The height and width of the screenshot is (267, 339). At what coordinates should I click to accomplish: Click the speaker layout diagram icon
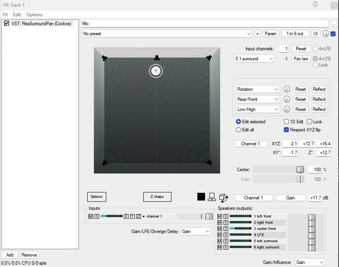pos(212,197)
